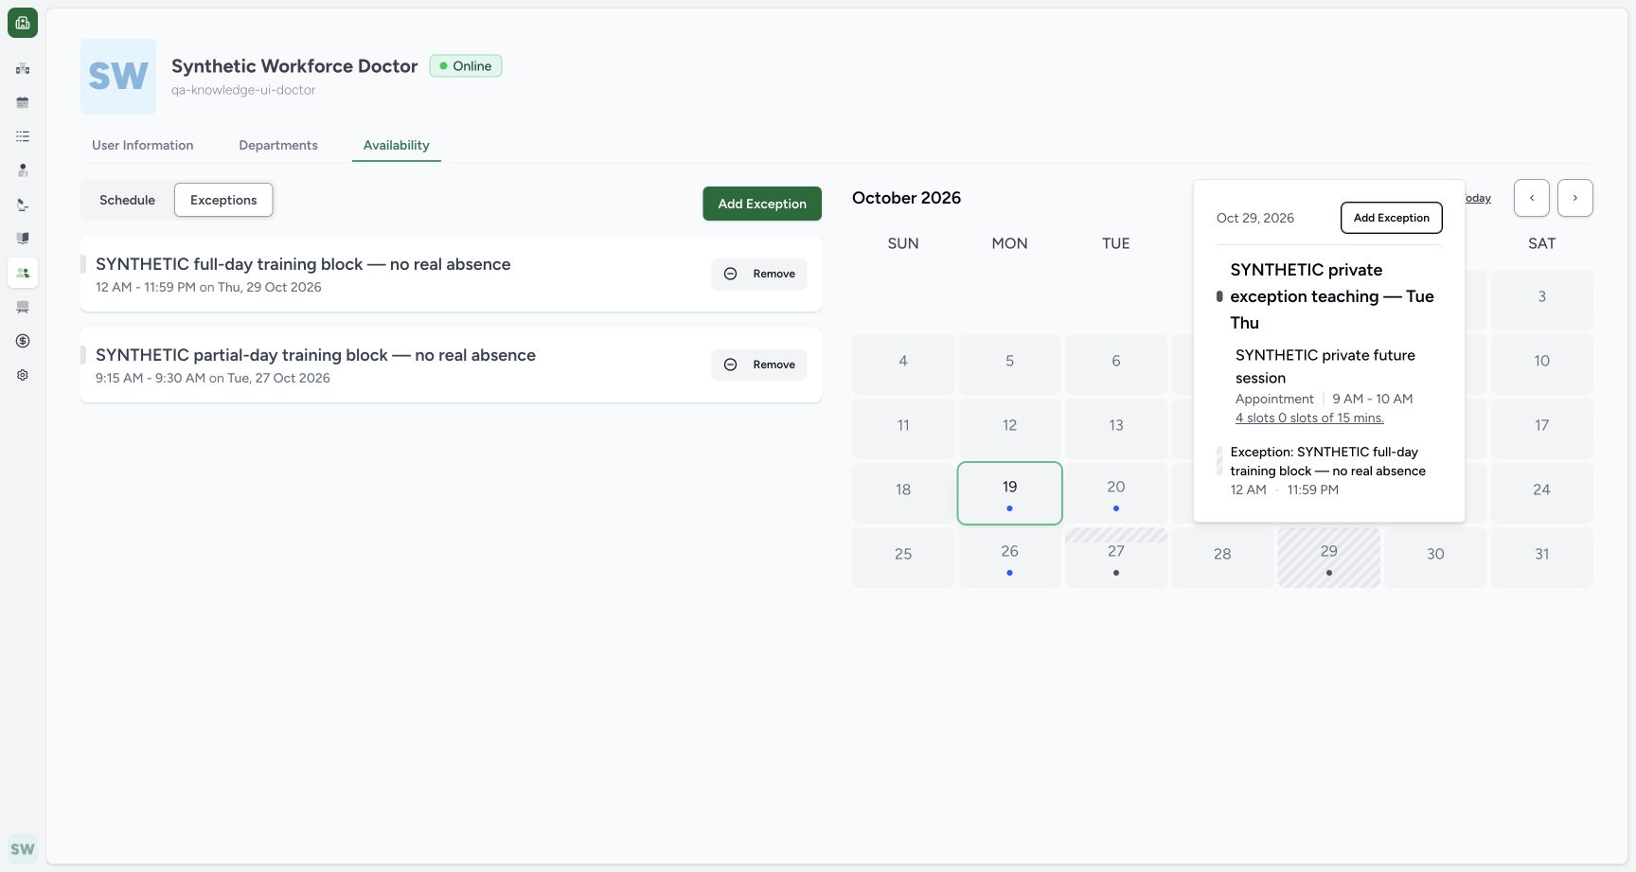Remove the partial-day training block exception
The height and width of the screenshot is (872, 1636).
coord(759,365)
